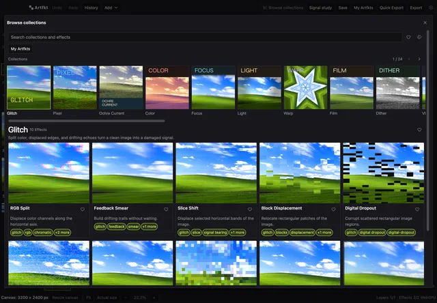Screen dimensions: 437x303
Task: Click the tag icon beside search bar
Action: [x=419, y=37]
